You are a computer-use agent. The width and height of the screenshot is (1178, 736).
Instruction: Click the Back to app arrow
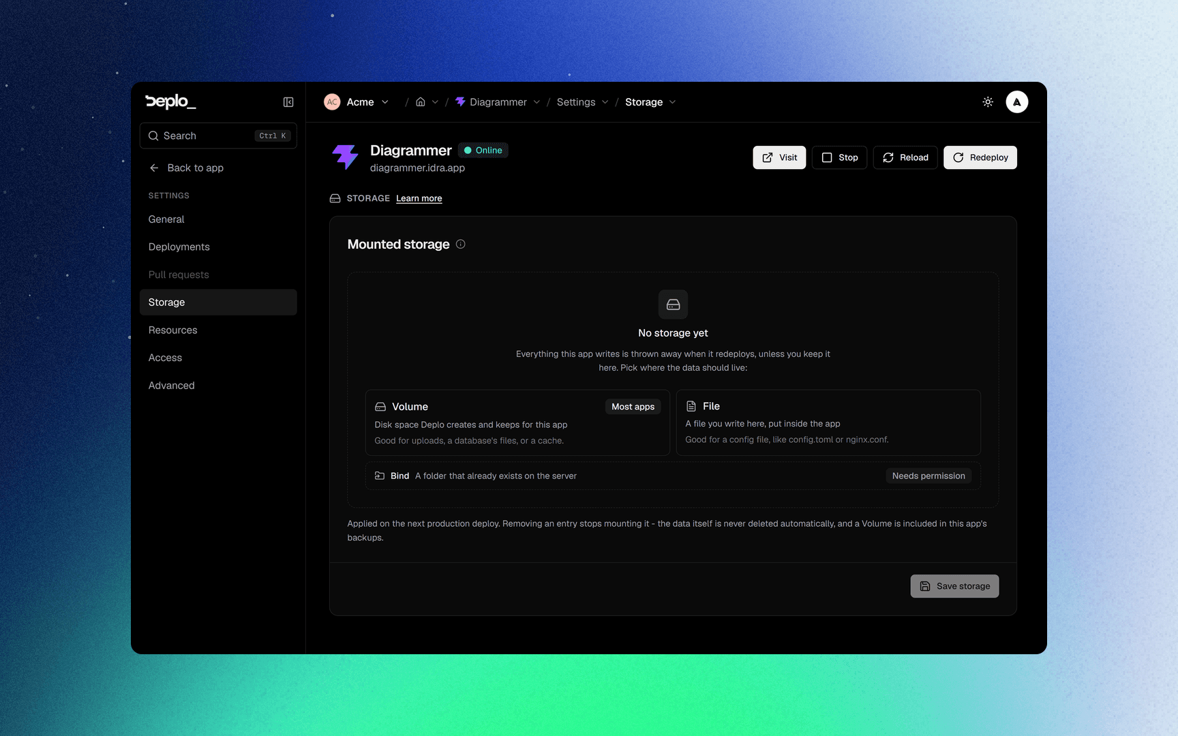point(154,168)
